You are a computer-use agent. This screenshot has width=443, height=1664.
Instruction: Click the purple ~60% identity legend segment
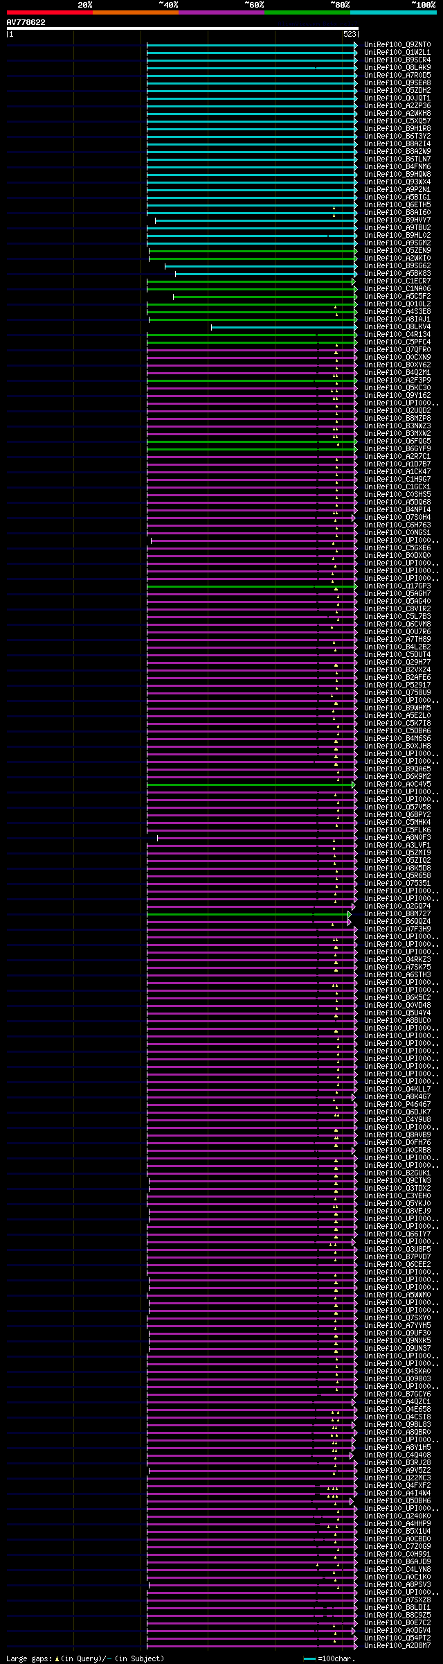pyautogui.click(x=221, y=12)
